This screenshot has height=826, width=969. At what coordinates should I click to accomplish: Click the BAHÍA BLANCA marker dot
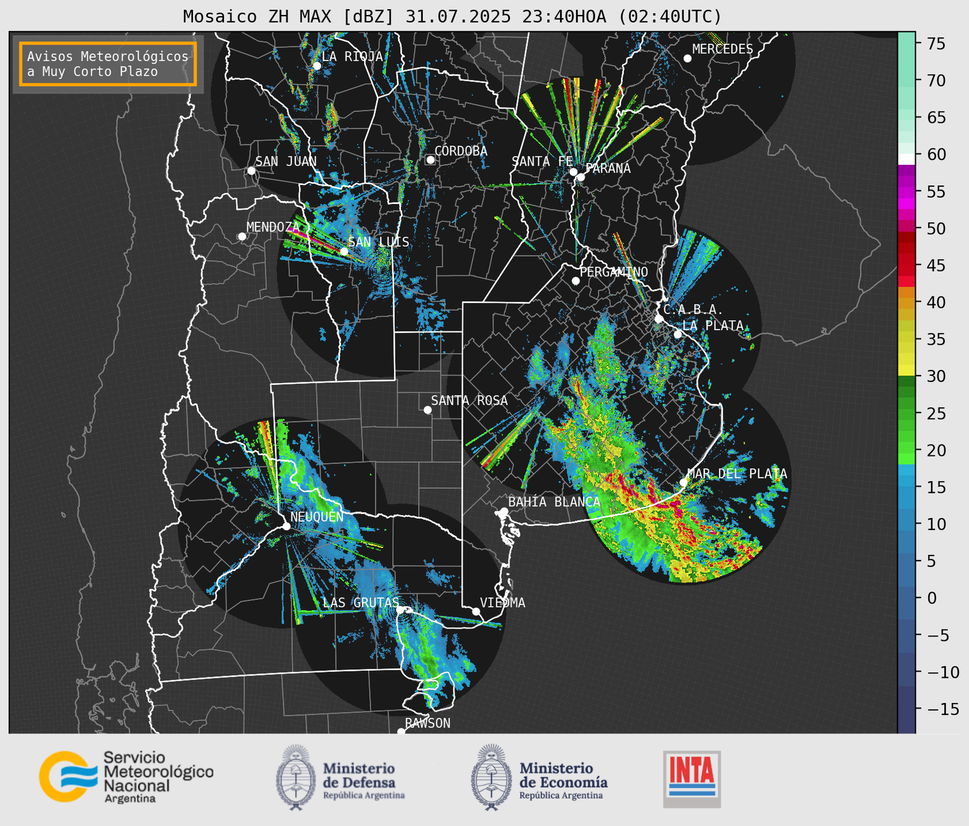click(x=504, y=511)
